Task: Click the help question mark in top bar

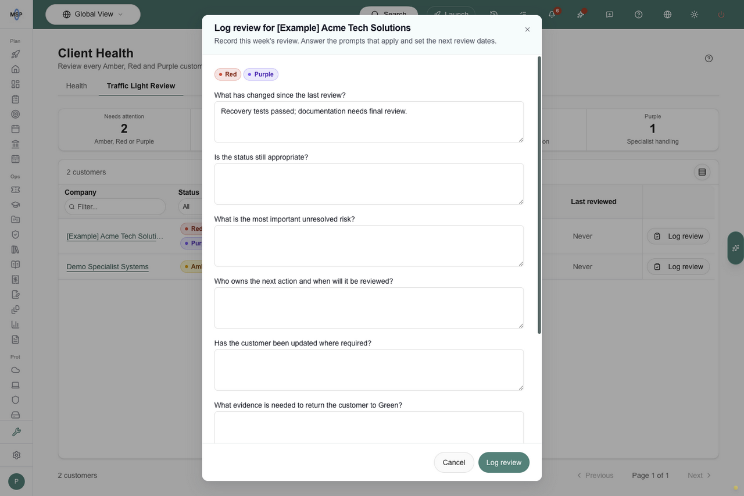Action: (x=638, y=14)
